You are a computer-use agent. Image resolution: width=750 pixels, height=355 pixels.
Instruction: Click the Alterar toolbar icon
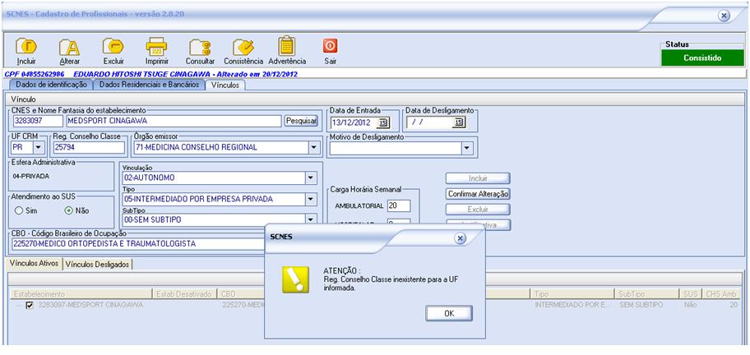click(x=70, y=47)
